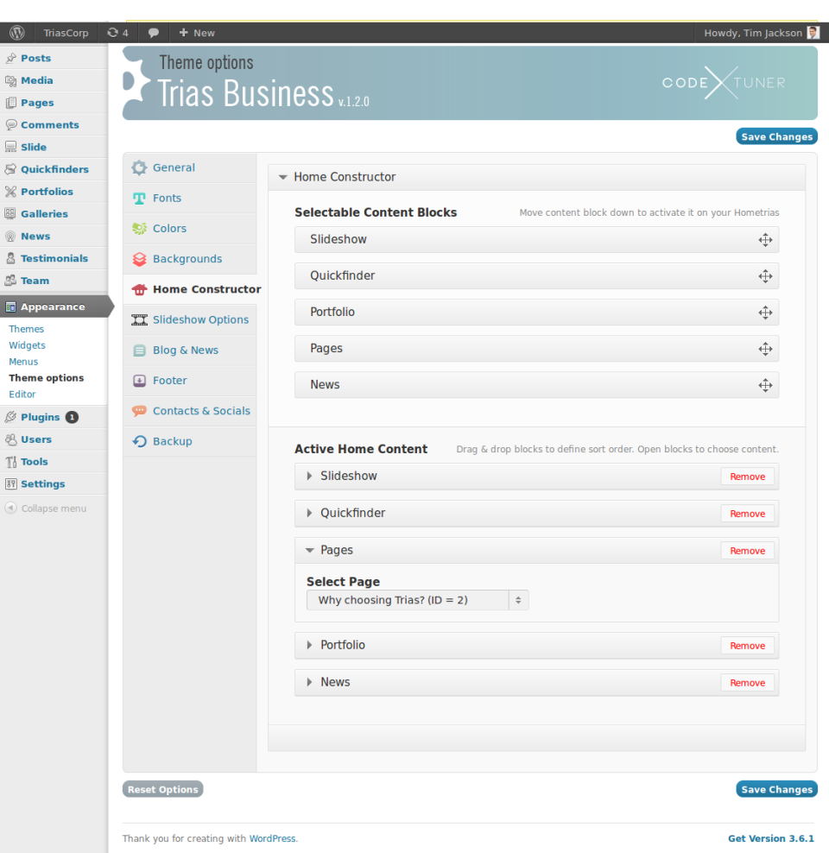Open the Themes submenu item
The height and width of the screenshot is (853, 829).
coord(26,329)
